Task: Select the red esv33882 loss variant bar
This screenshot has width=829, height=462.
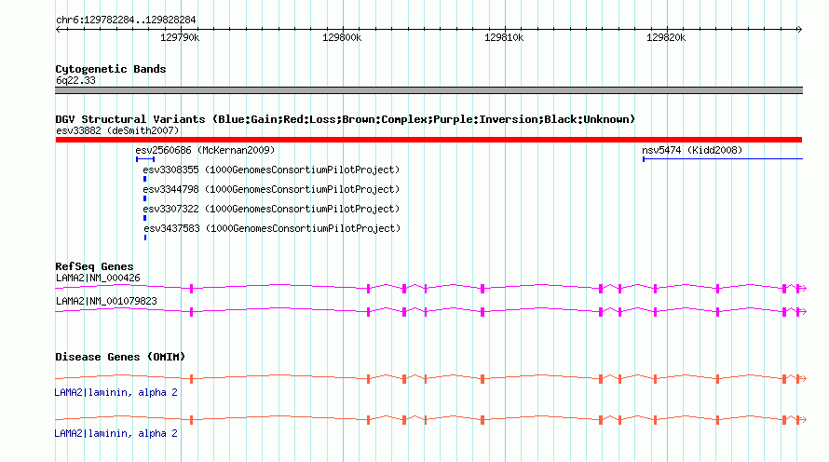Action: (x=428, y=140)
